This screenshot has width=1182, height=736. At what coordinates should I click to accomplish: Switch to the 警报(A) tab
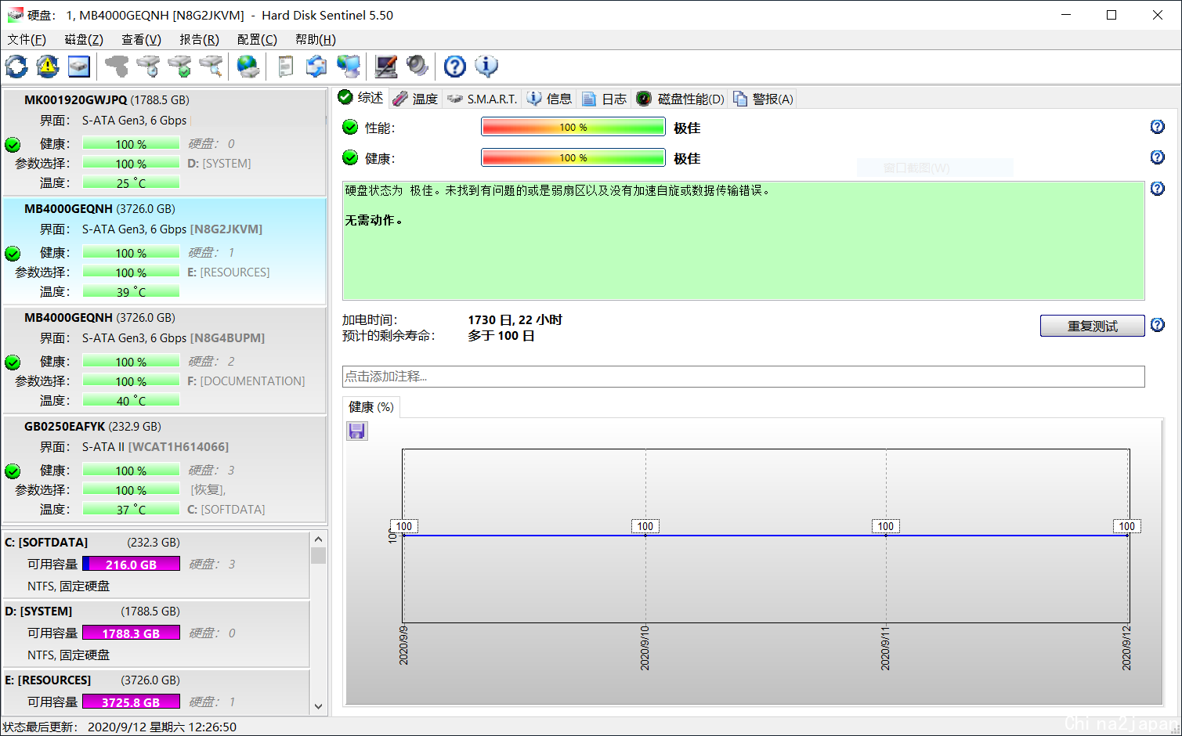click(764, 99)
